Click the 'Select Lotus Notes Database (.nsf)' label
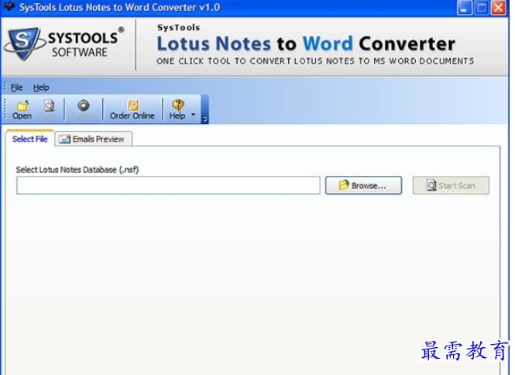Screen dimensions: 515x375 tap(77, 170)
